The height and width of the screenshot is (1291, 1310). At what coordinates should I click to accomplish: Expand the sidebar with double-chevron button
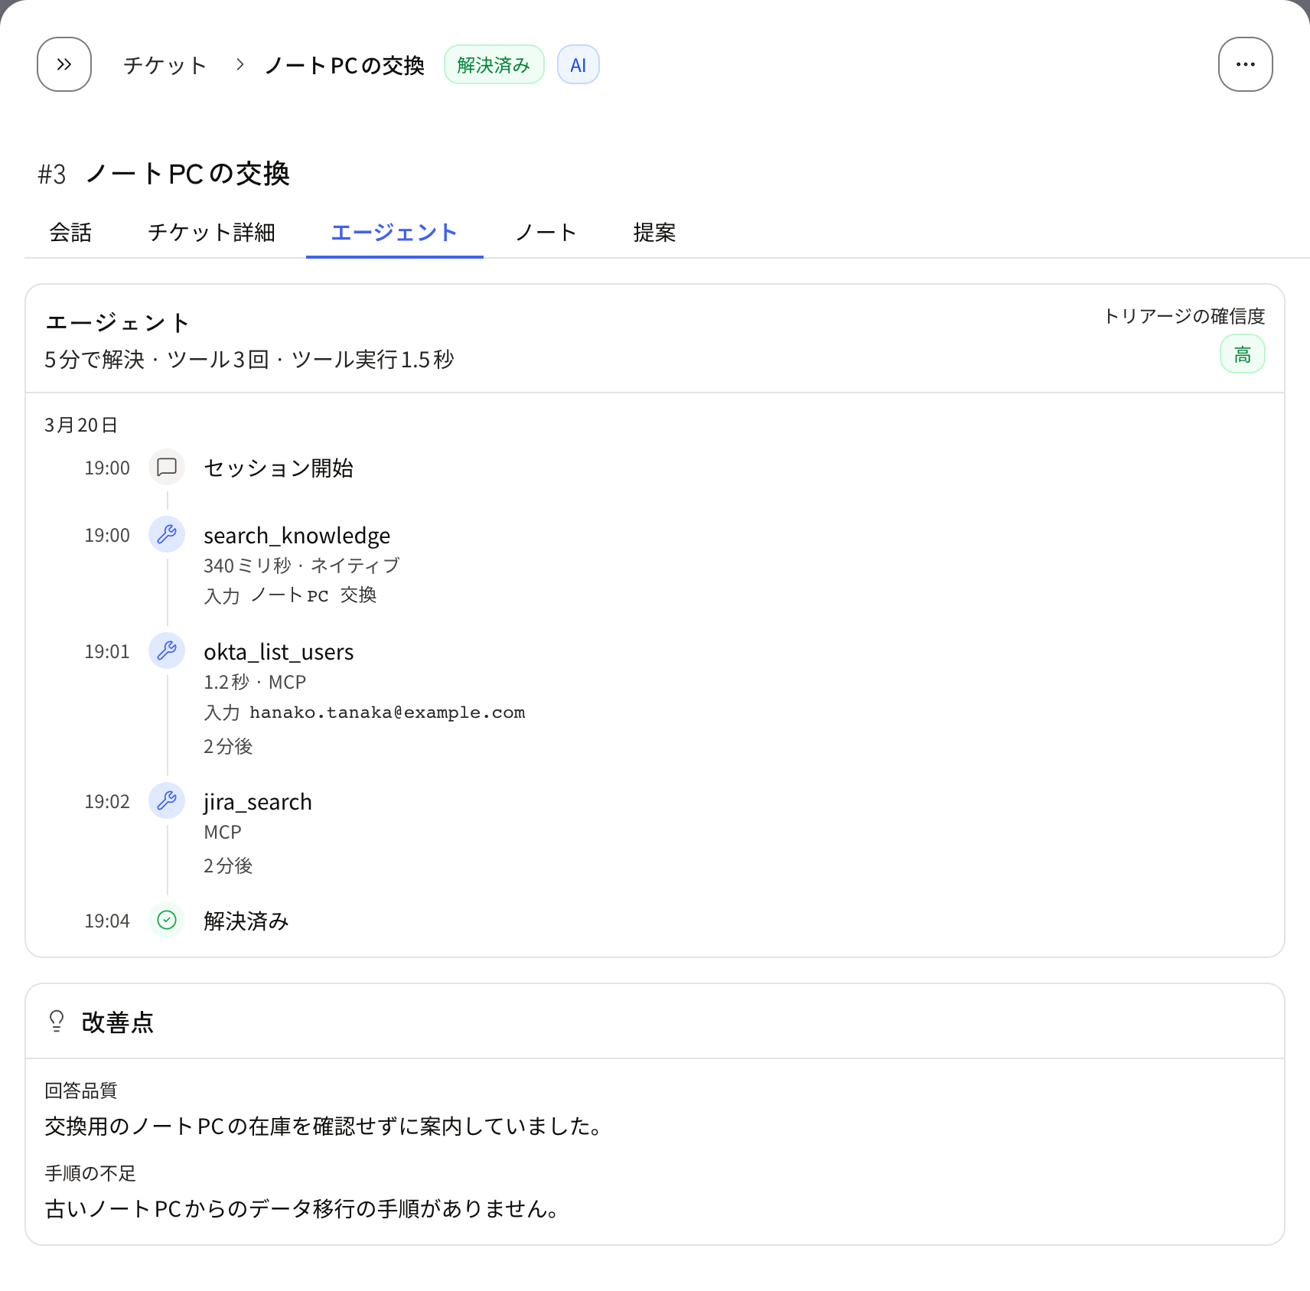64,64
